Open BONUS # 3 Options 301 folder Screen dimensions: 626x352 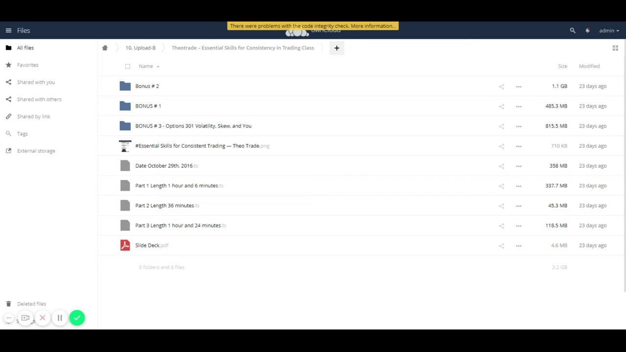click(193, 126)
